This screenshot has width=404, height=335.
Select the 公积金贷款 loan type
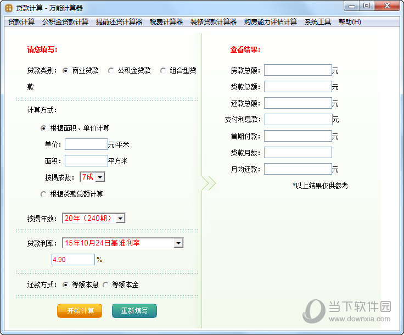(x=111, y=70)
